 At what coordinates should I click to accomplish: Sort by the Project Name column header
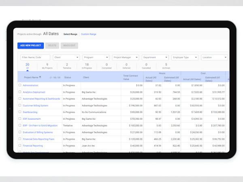[x=31, y=77]
